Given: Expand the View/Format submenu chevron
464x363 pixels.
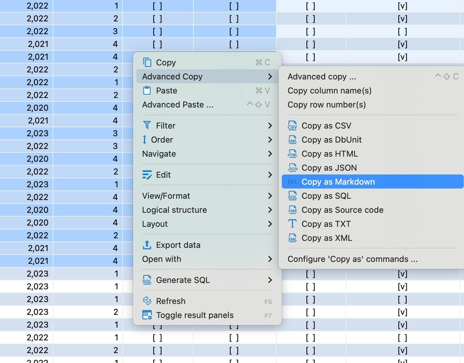Looking at the screenshot, I should [x=270, y=196].
